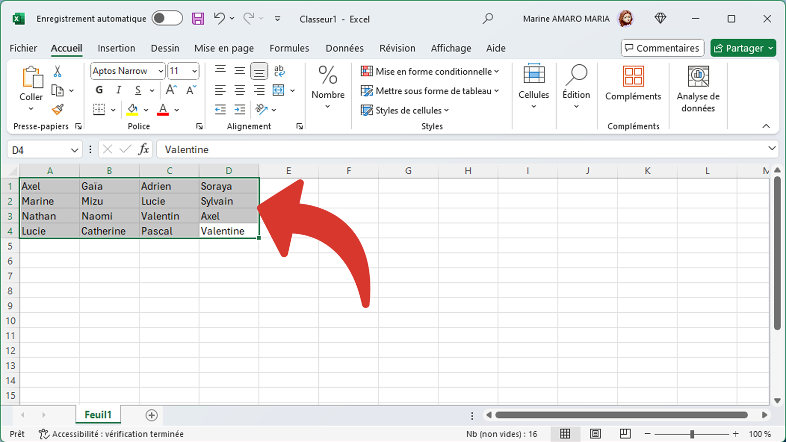Center text using the alignment icon
Screen dimensions: 786x442
pyautogui.click(x=240, y=90)
